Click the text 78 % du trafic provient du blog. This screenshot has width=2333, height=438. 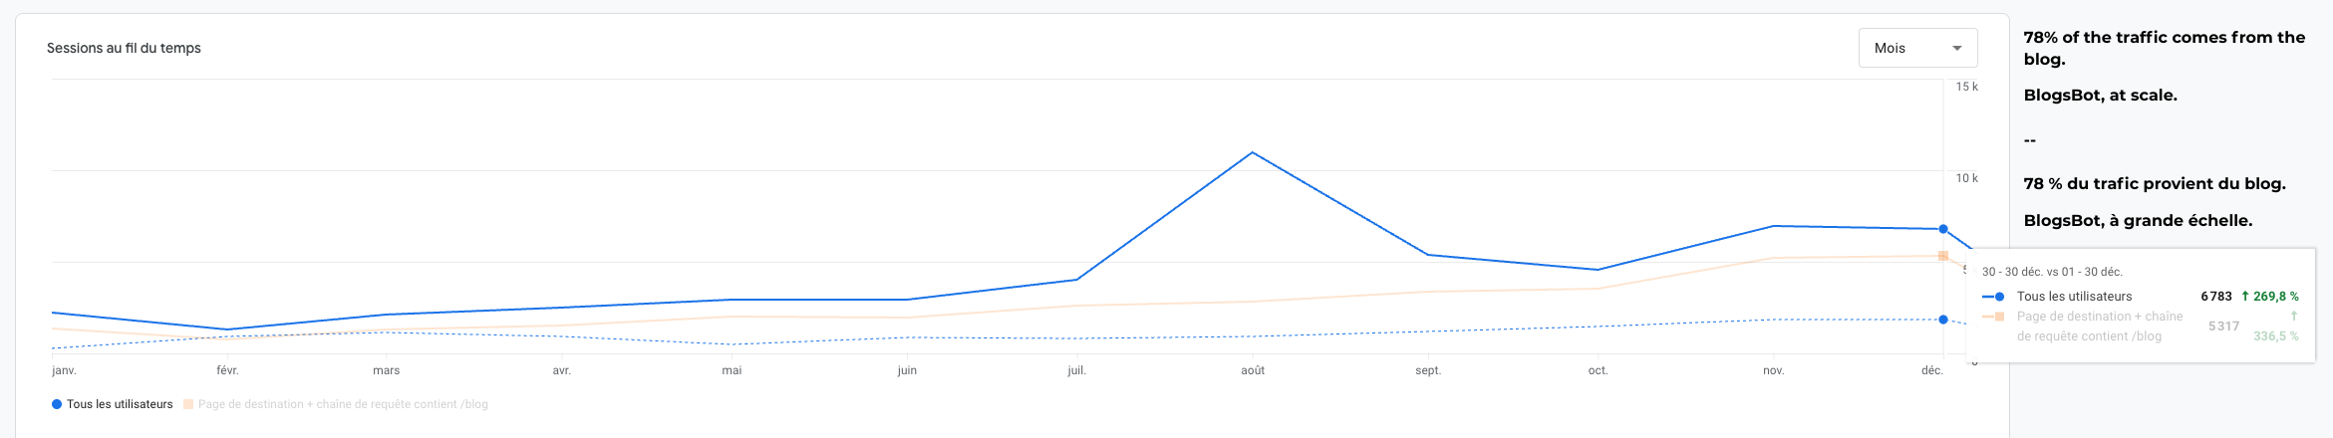click(2155, 184)
